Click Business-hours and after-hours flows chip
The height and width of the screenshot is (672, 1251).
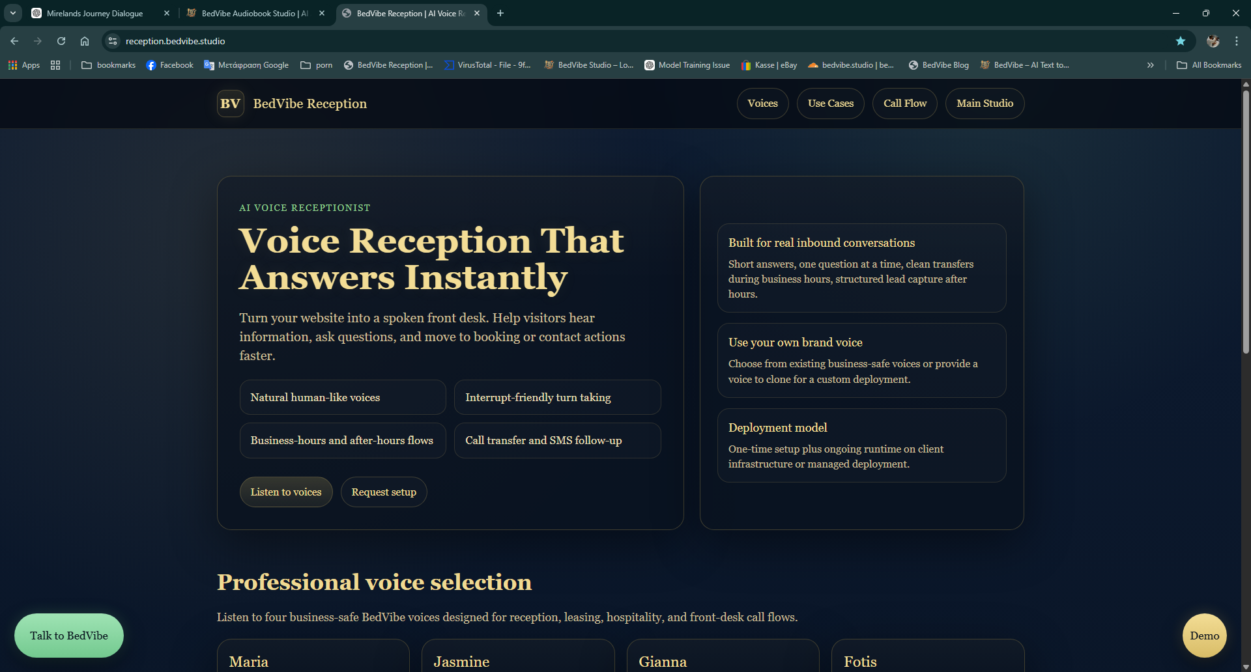coord(343,441)
